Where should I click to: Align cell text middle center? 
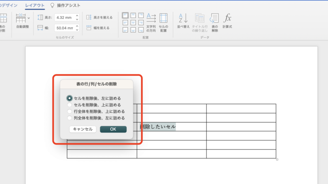[x=133, y=23]
